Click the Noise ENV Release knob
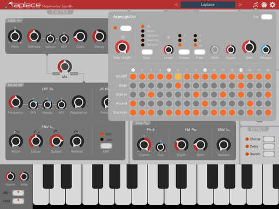This screenshot has height=209, width=279. tap(77, 141)
